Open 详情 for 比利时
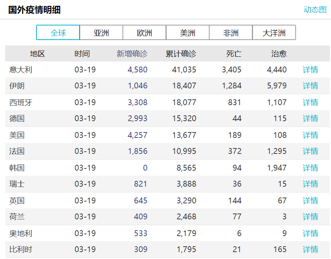Screen dimensions: 331x259 (x=310, y=249)
